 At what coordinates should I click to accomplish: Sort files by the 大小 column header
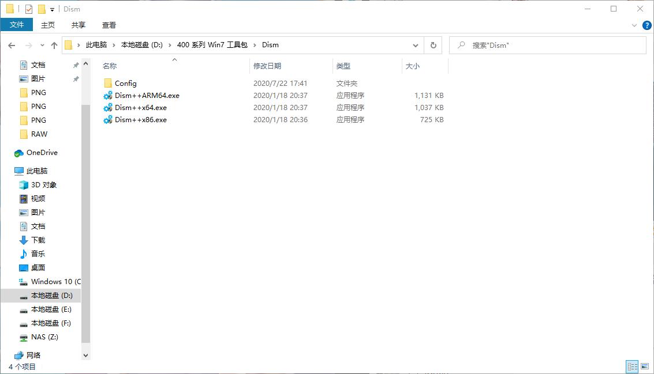click(x=413, y=66)
